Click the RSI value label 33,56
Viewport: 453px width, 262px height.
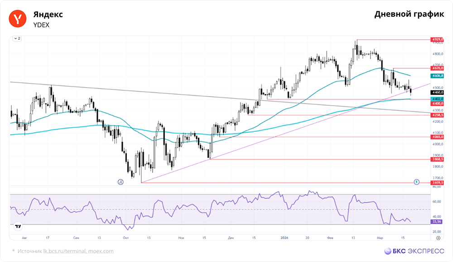tap(436, 222)
